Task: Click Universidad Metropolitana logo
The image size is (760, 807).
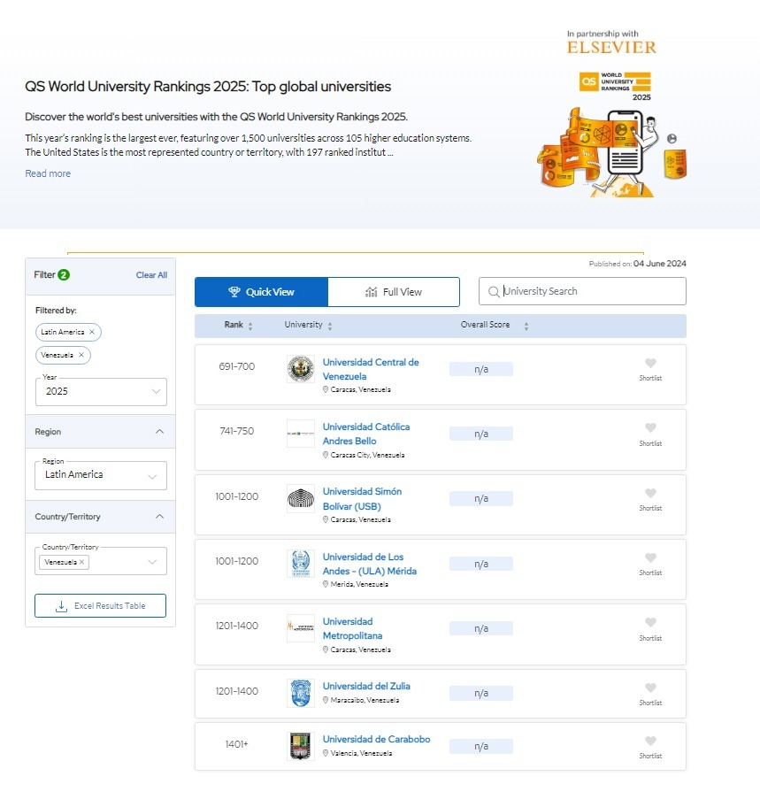Action: pos(301,628)
